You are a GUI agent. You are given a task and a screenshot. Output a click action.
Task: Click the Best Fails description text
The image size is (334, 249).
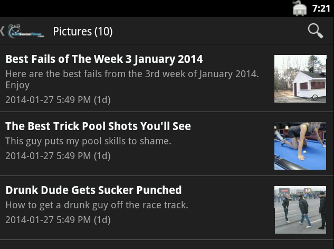coord(132,79)
